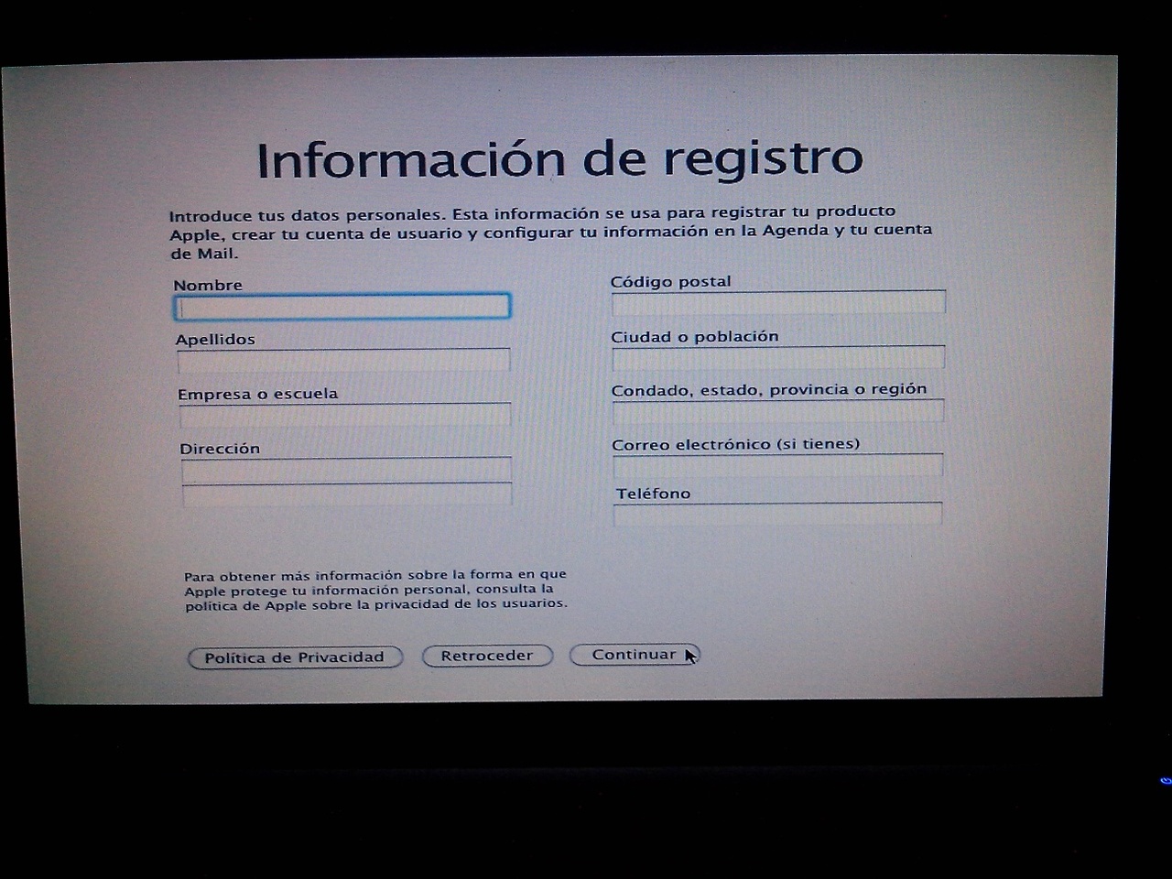Viewport: 1172px width, 879px height.
Task: Click the intro paragraph about datos personales
Action: click(x=549, y=233)
